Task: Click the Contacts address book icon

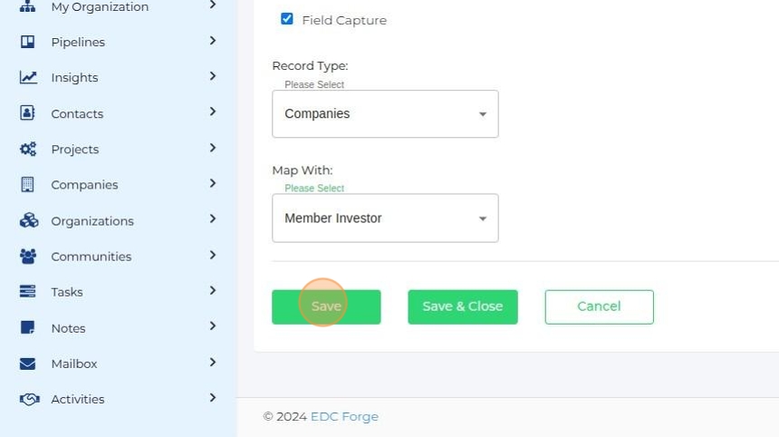Action: click(28, 113)
